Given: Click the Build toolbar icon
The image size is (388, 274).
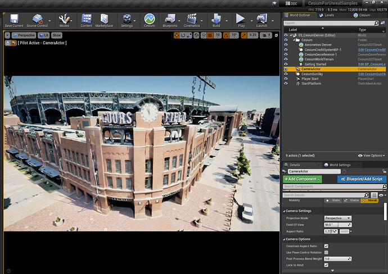Looking at the screenshot, I should coord(215,19).
